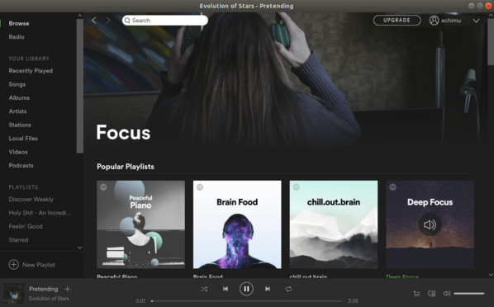
Task: Open Local Files in the sidebar
Action: coord(23,139)
